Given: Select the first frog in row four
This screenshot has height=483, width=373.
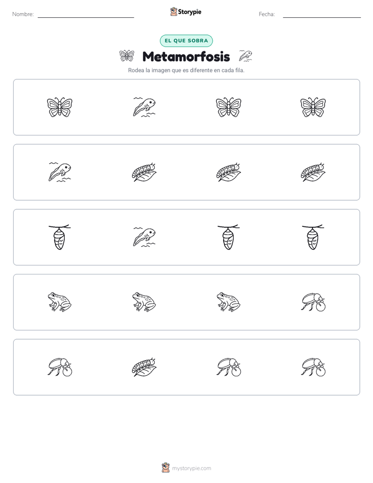Looking at the screenshot, I should [x=60, y=302].
